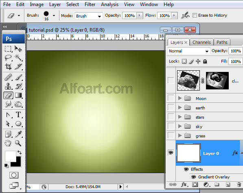Select the Zoom tool
Viewport: 243px width, 193px height.
click(x=18, y=143)
